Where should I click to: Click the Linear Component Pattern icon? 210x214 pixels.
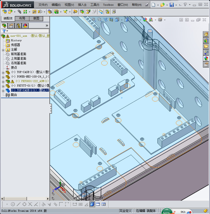pos(25,12)
